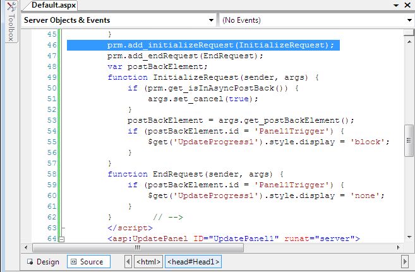Viewport: 415px width, 272px height.
Task: Click the 'block' display style line
Action: 268,142
